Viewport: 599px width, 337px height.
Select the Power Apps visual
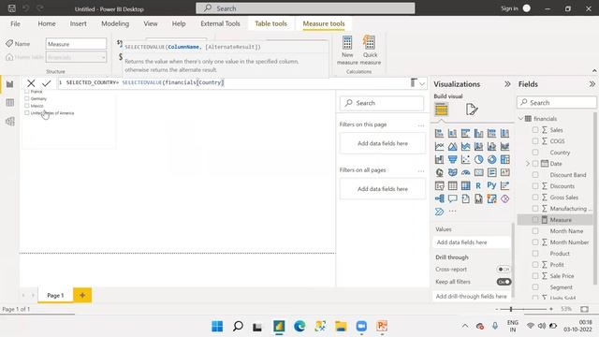(x=505, y=198)
